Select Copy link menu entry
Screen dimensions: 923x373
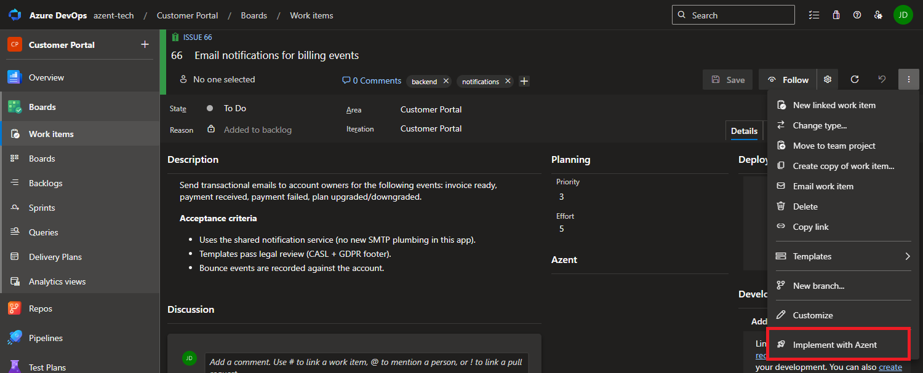(843, 227)
